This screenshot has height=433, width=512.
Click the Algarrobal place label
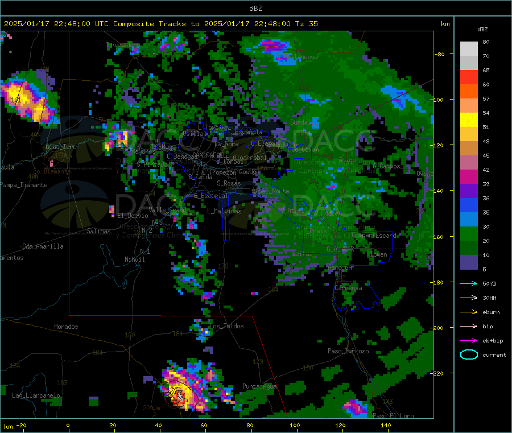coord(250,158)
